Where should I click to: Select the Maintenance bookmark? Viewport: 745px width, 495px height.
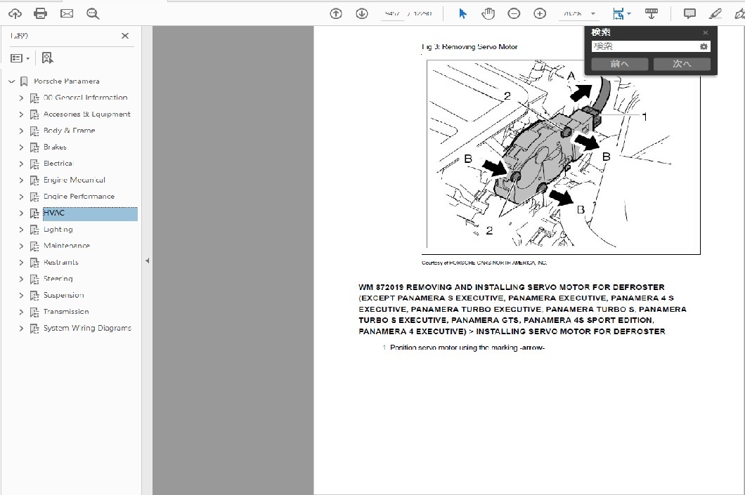(67, 245)
